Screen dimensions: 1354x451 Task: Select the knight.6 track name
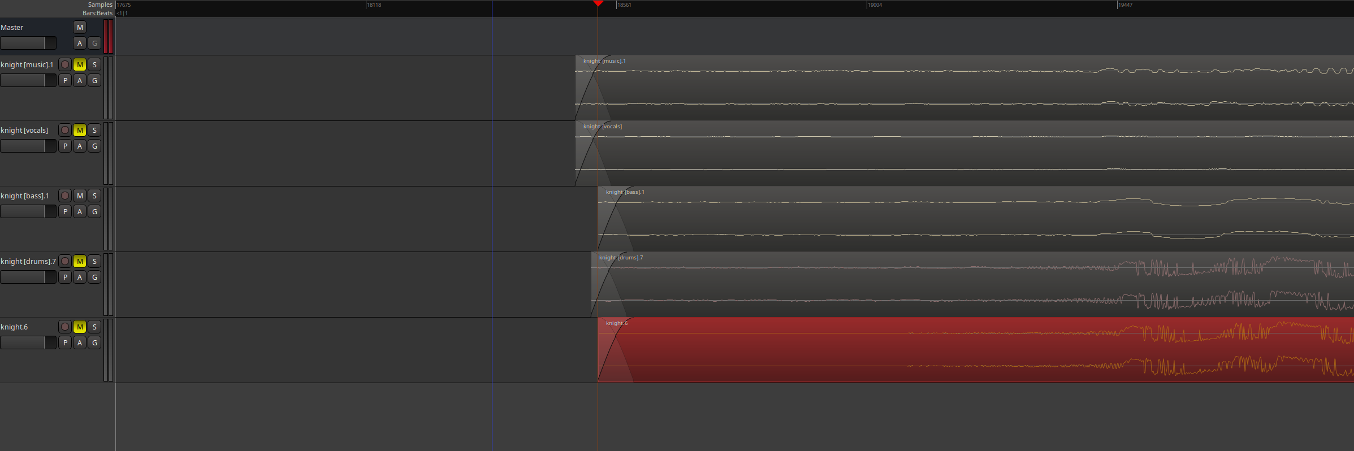[14, 327]
